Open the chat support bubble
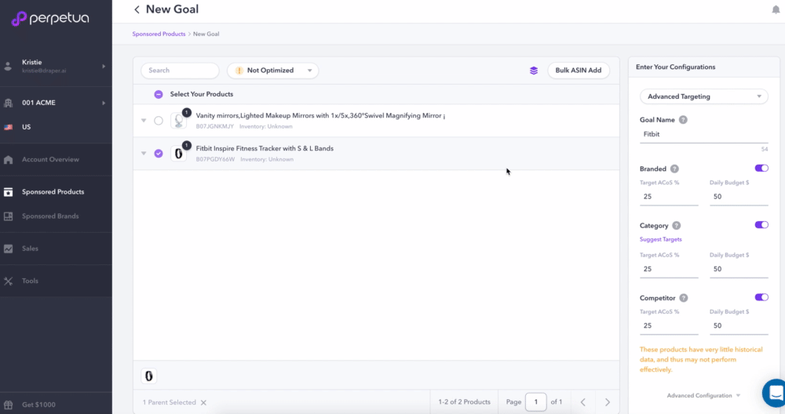 774,393
